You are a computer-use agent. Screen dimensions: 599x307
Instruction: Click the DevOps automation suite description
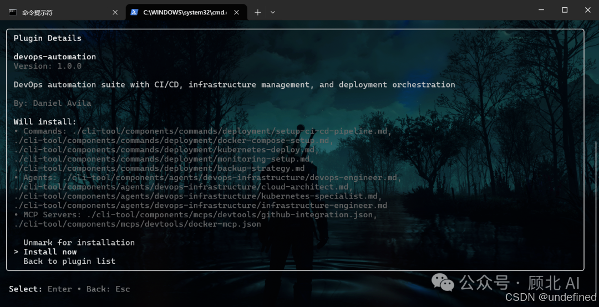[x=234, y=84]
